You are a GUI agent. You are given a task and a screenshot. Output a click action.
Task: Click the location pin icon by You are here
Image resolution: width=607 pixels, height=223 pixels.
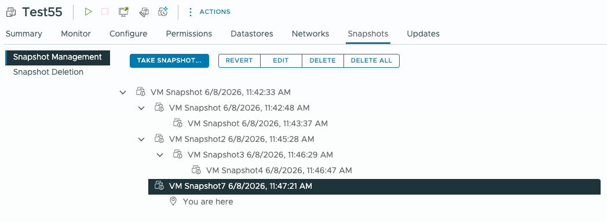173,202
